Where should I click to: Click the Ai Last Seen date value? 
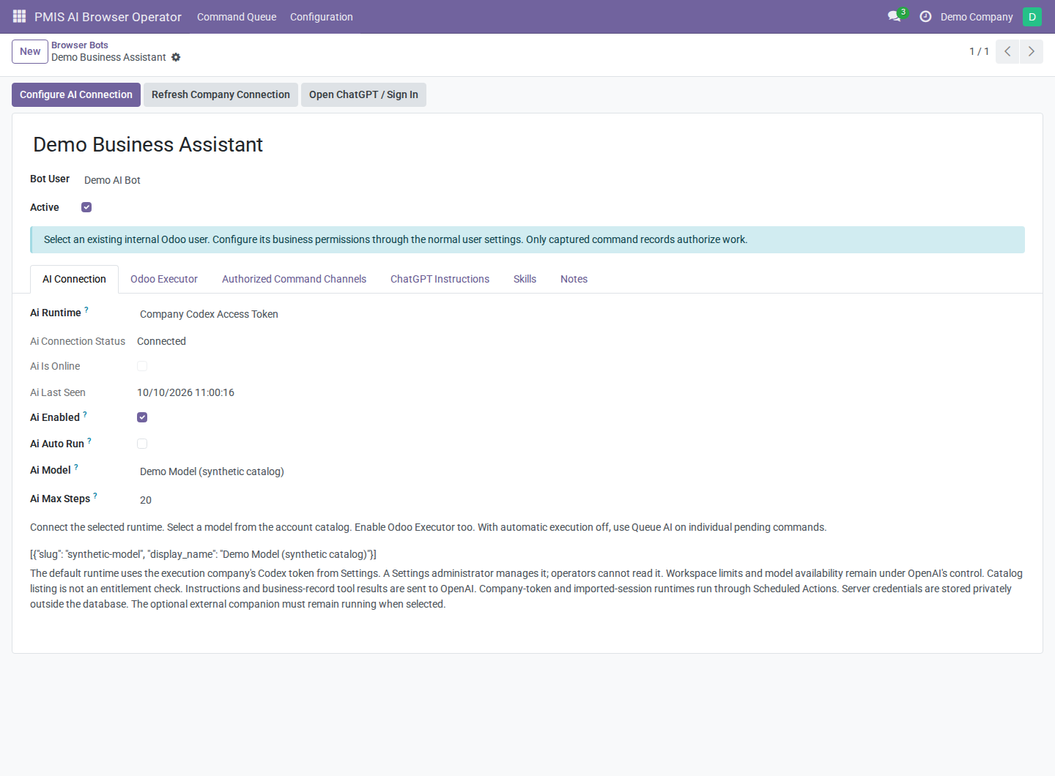coord(185,392)
